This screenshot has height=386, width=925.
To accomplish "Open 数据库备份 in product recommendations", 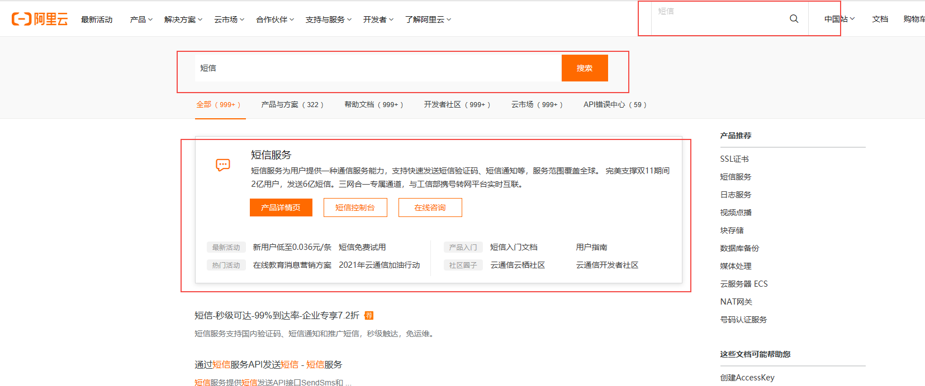I will [x=739, y=248].
